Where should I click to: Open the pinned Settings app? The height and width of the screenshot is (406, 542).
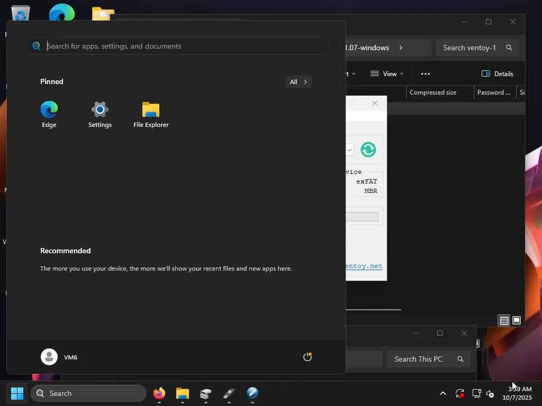[x=100, y=114]
